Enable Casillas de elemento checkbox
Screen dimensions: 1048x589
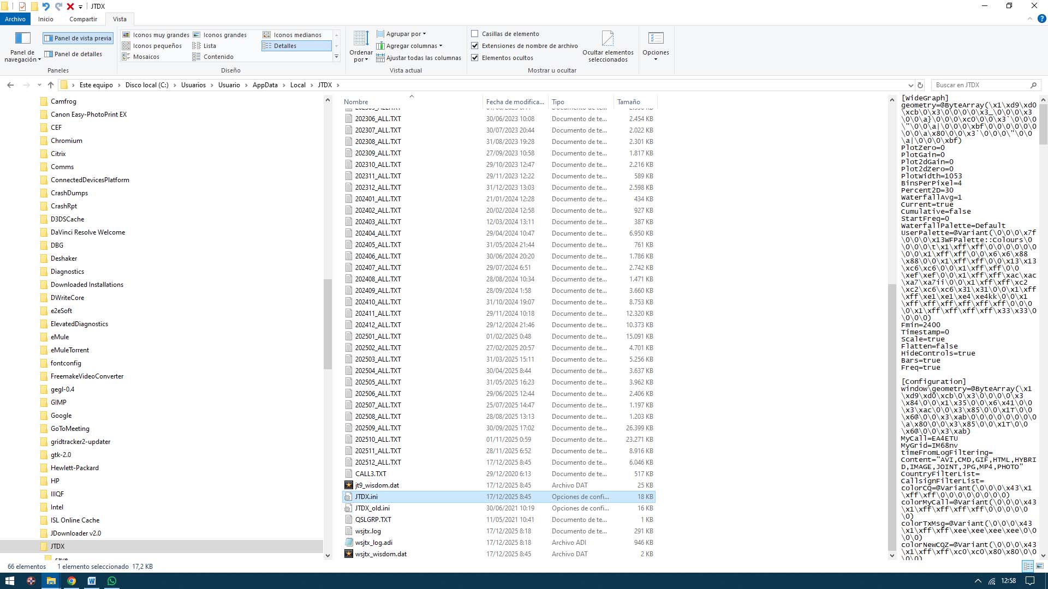pos(475,34)
